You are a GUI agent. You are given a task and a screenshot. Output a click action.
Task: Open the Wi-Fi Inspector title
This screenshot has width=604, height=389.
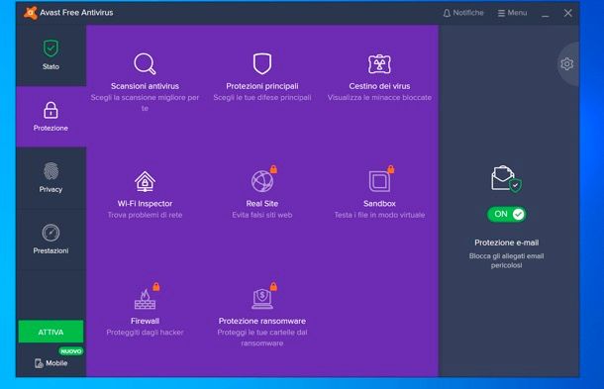[145, 204]
